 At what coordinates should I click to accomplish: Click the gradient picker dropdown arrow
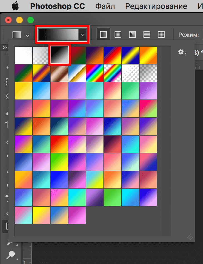[83, 35]
